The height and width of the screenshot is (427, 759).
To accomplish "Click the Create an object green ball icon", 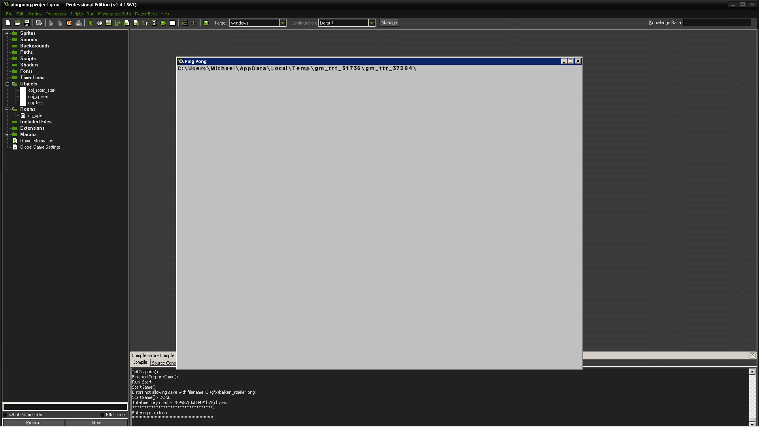I will [163, 23].
